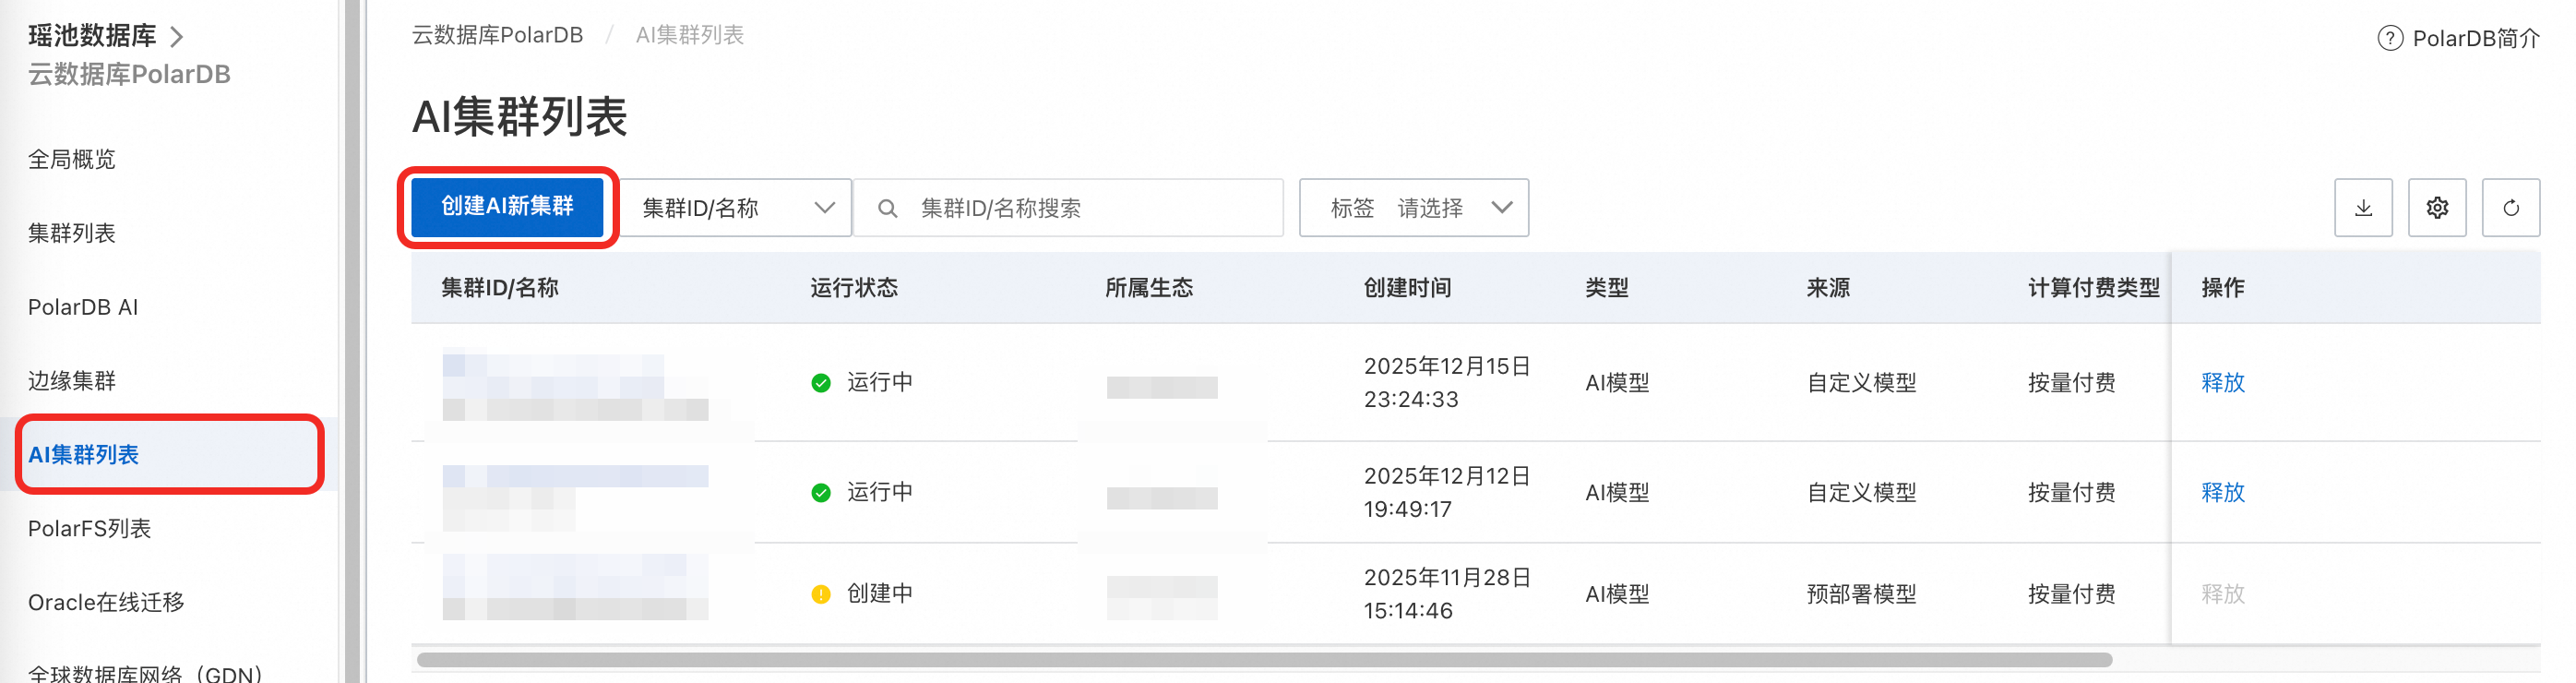Click the yellow 创建中 status icon

pyautogui.click(x=821, y=594)
